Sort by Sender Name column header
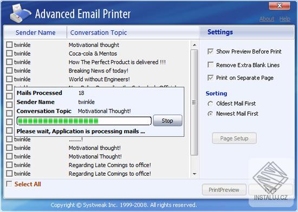 pyautogui.click(x=36, y=32)
